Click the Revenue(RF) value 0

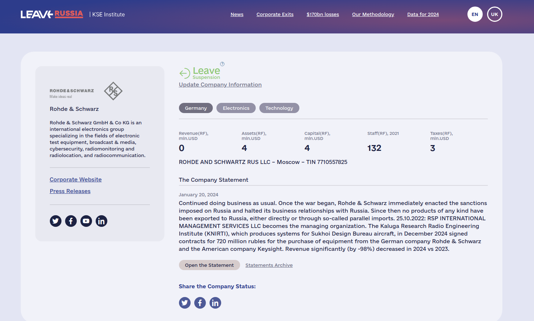182,148
